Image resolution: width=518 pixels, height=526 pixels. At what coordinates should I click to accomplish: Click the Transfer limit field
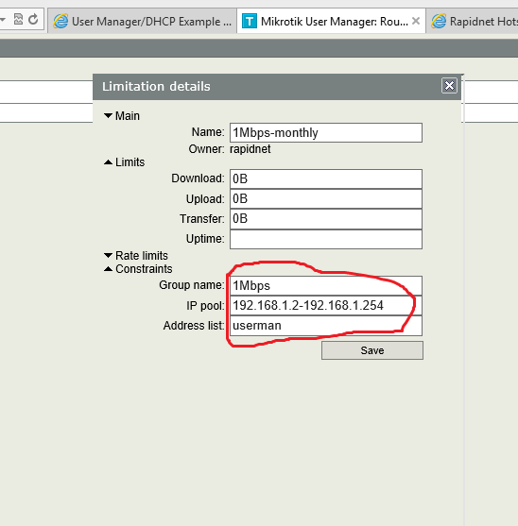coord(326,219)
